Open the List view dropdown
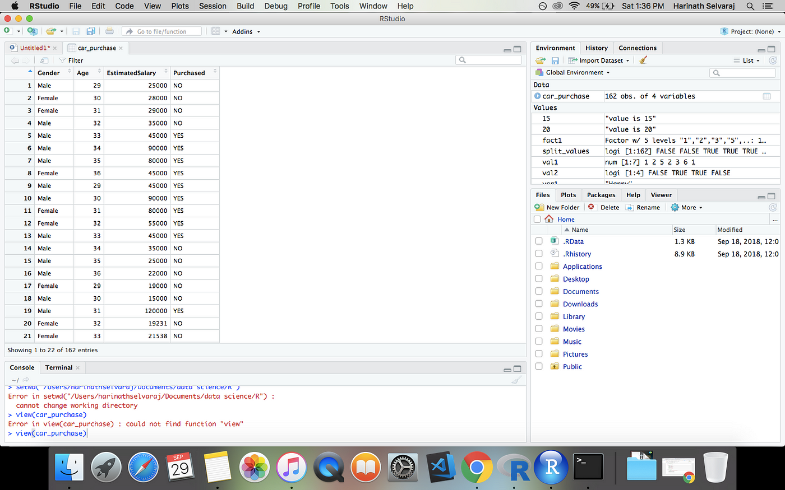This screenshot has width=785, height=490. pos(747,60)
